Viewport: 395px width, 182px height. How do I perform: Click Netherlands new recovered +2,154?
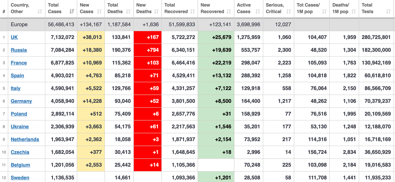216,139
